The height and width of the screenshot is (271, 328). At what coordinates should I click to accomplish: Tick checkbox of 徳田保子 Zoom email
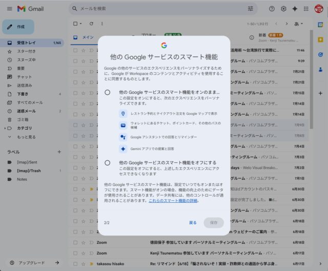75,242
